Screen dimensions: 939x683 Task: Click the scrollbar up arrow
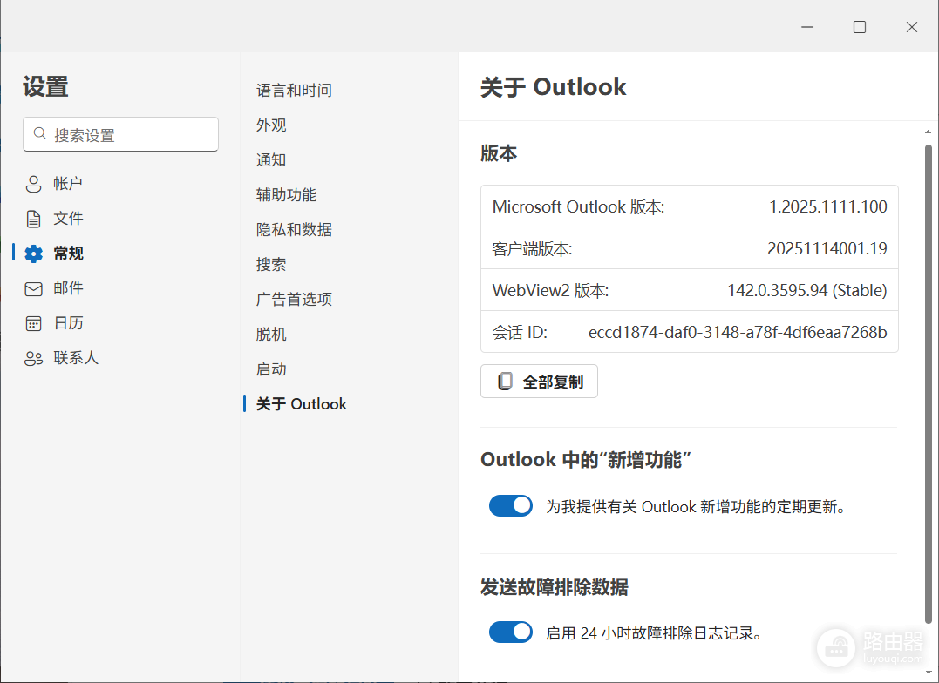coord(929,132)
